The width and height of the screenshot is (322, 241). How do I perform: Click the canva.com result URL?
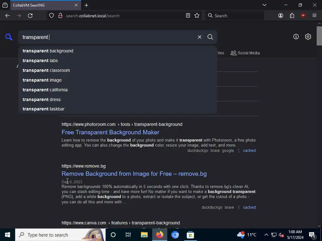[121, 223]
